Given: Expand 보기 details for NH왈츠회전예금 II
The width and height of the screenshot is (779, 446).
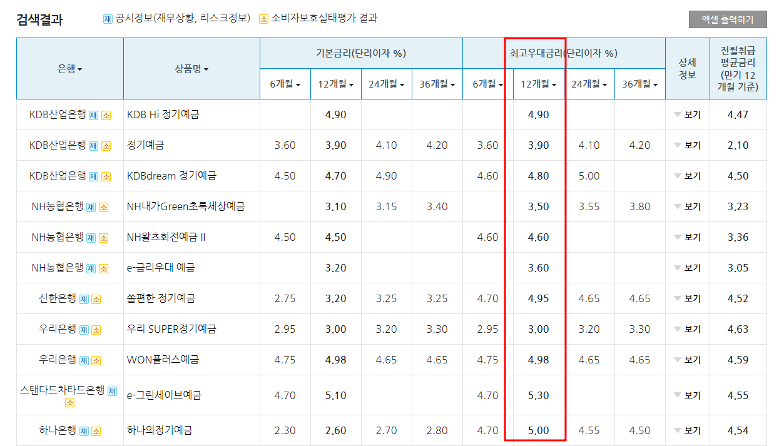Looking at the screenshot, I should click(688, 238).
